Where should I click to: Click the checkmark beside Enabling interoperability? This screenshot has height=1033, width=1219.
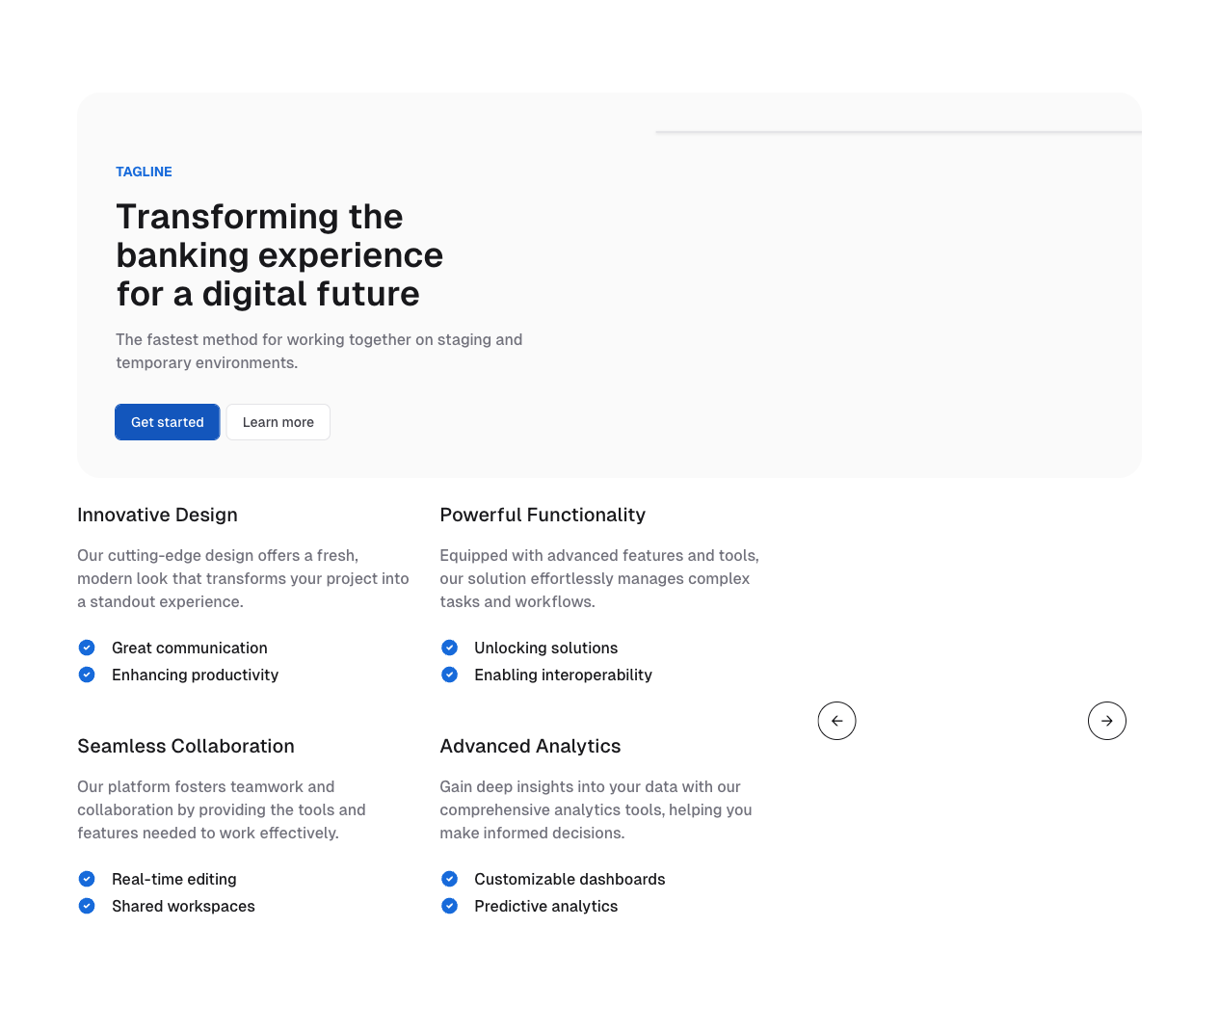(449, 675)
